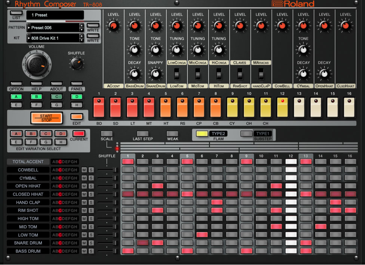Click the Start/Stop button
This screenshot has width=365, height=265.
pyautogui.click(x=46, y=118)
